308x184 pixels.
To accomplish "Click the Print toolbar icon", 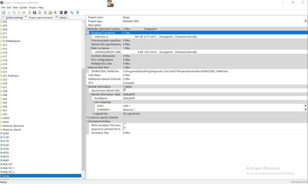I will coord(55,12).
